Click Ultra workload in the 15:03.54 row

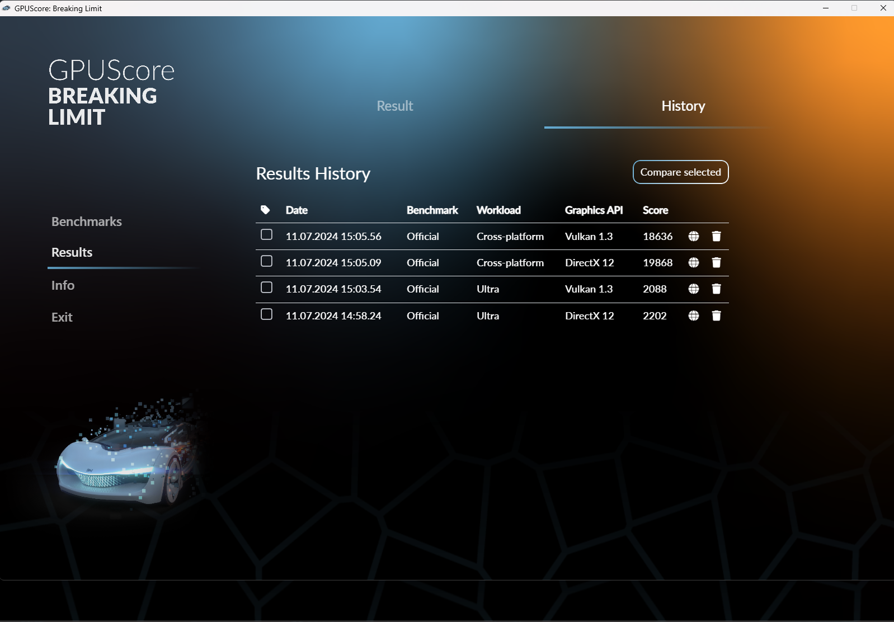click(488, 289)
